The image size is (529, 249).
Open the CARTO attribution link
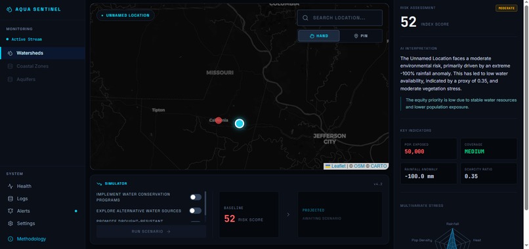378,166
